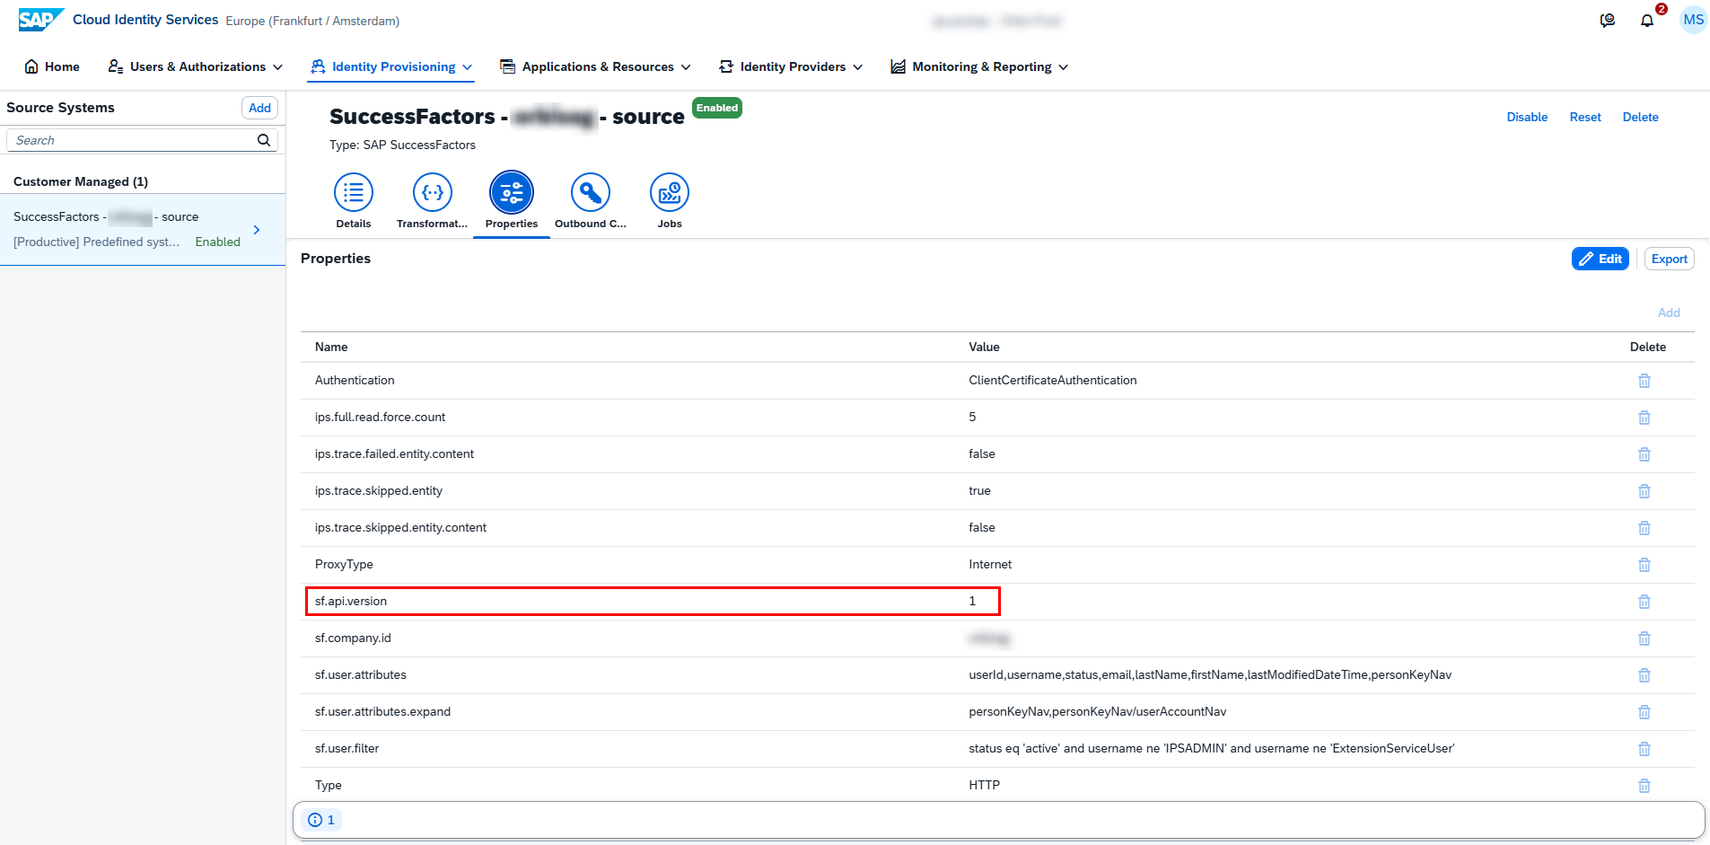The width and height of the screenshot is (1710, 845).
Task: Delete the Type property
Action: [x=1644, y=786]
